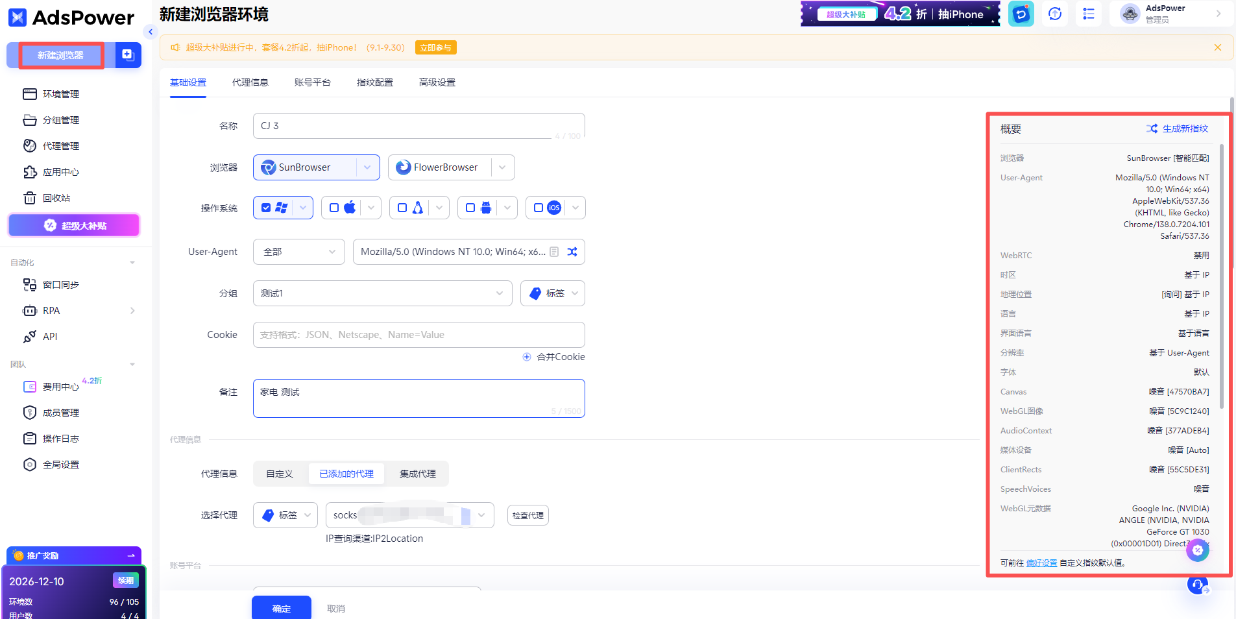Expand SunBrowser version dropdown arrow
The height and width of the screenshot is (619, 1236).
tap(368, 167)
